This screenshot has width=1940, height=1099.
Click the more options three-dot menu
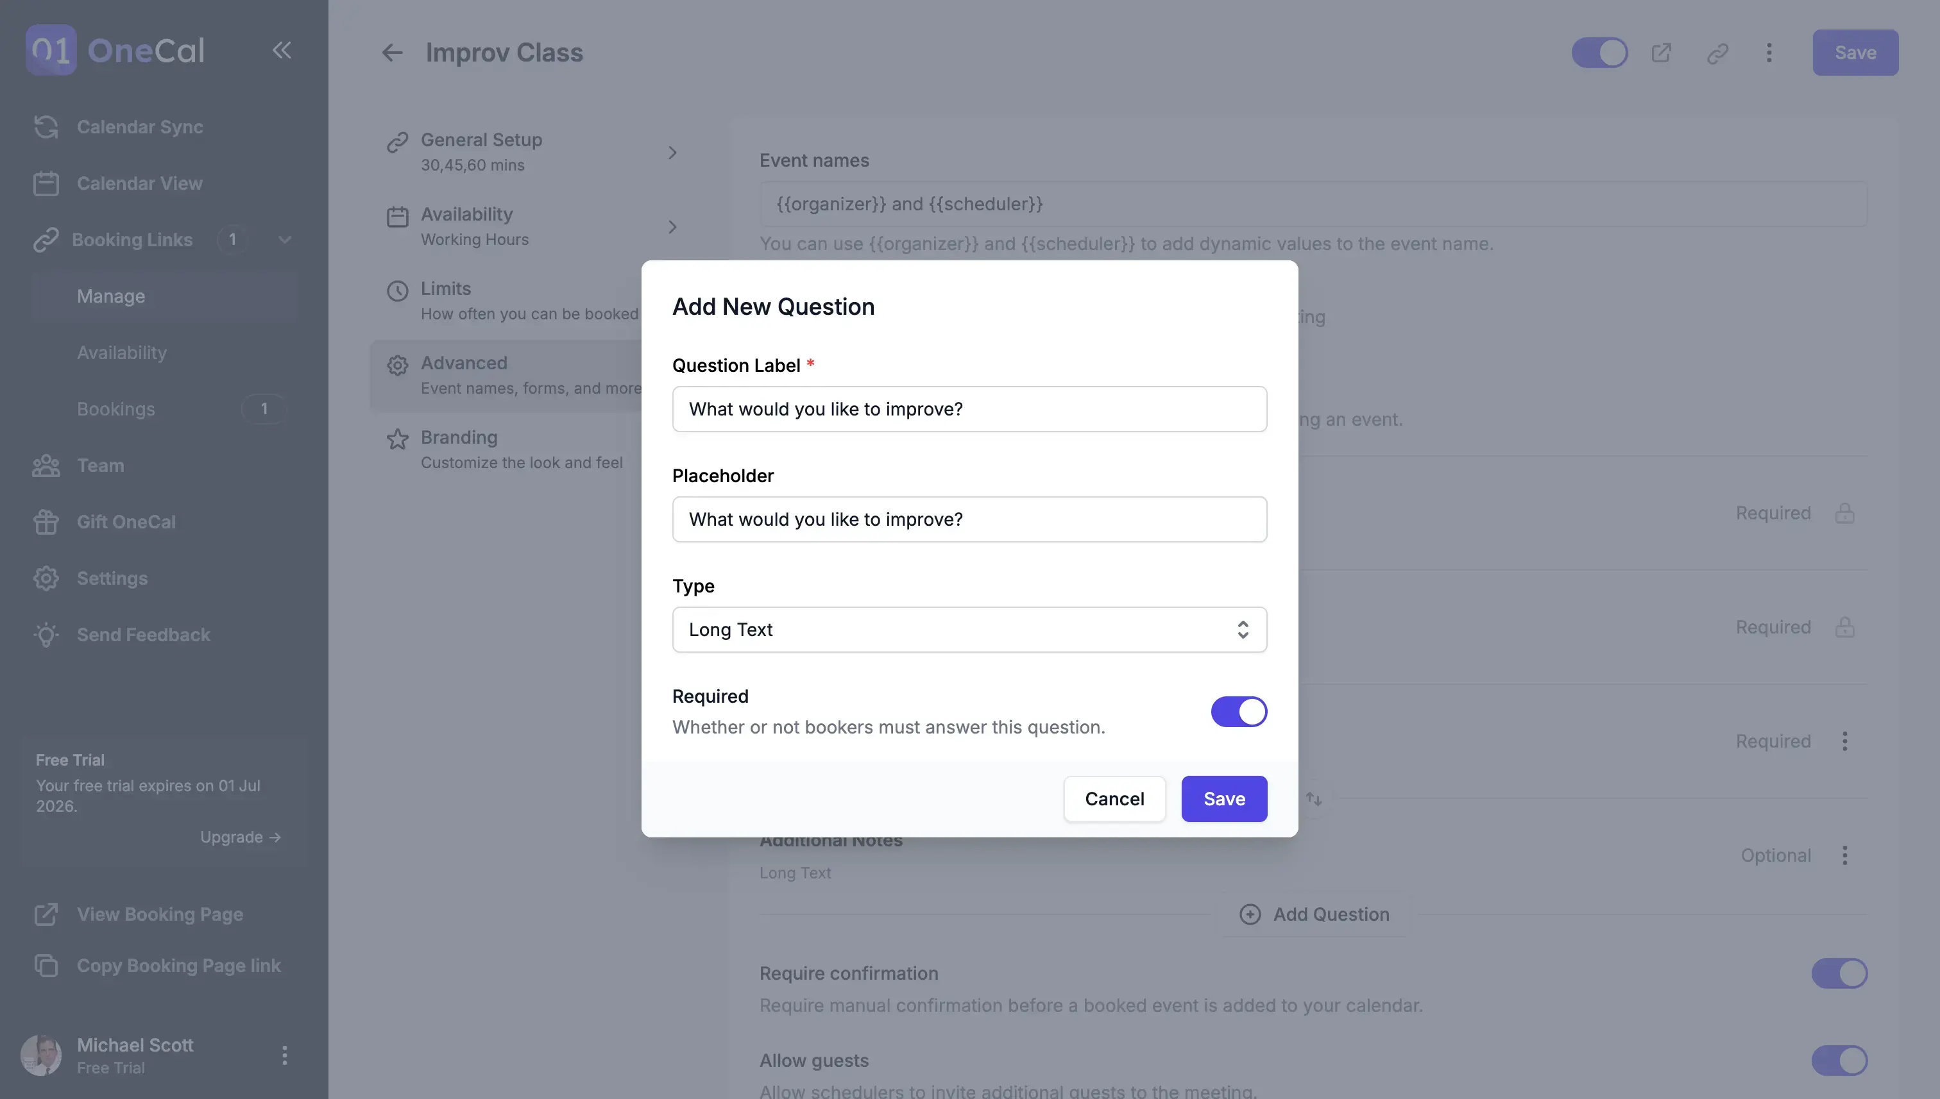(x=1768, y=52)
